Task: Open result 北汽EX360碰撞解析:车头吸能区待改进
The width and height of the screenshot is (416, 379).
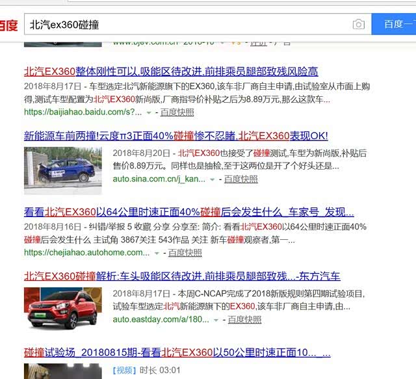Action: [182, 276]
